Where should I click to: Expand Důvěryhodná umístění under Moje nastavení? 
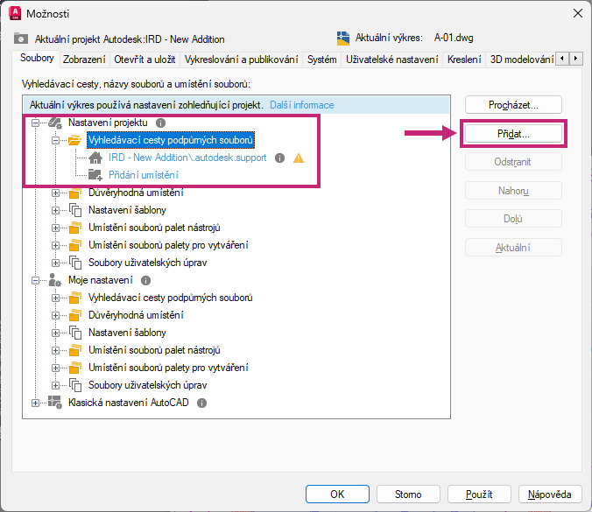click(x=55, y=315)
